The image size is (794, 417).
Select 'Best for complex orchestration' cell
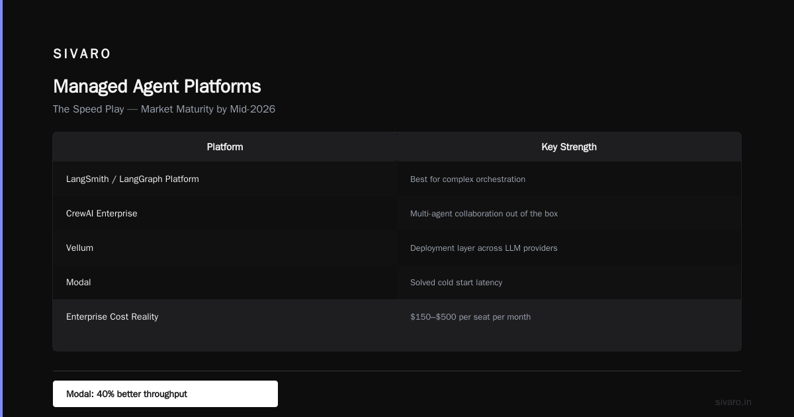click(x=569, y=179)
